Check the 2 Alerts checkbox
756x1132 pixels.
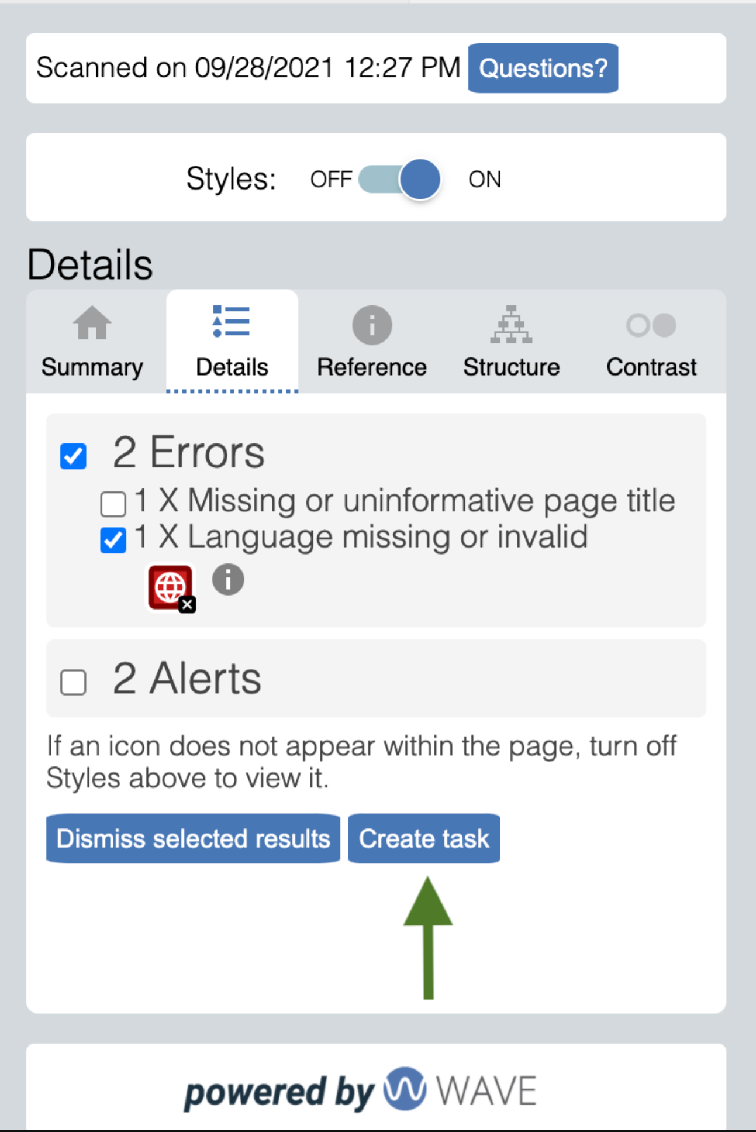[x=73, y=682]
